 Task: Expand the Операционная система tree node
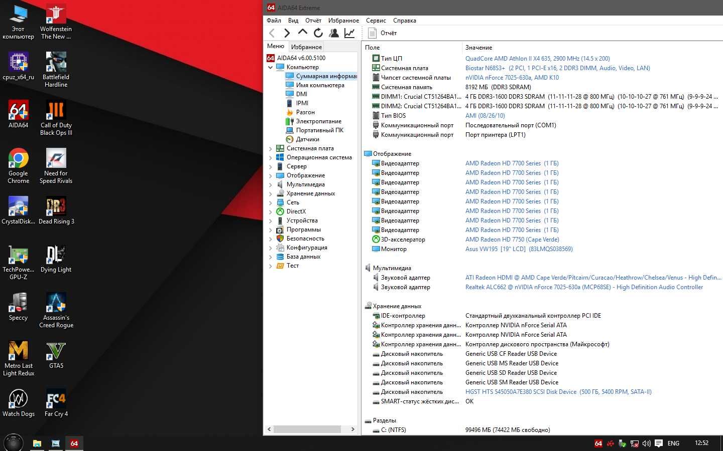(x=271, y=157)
